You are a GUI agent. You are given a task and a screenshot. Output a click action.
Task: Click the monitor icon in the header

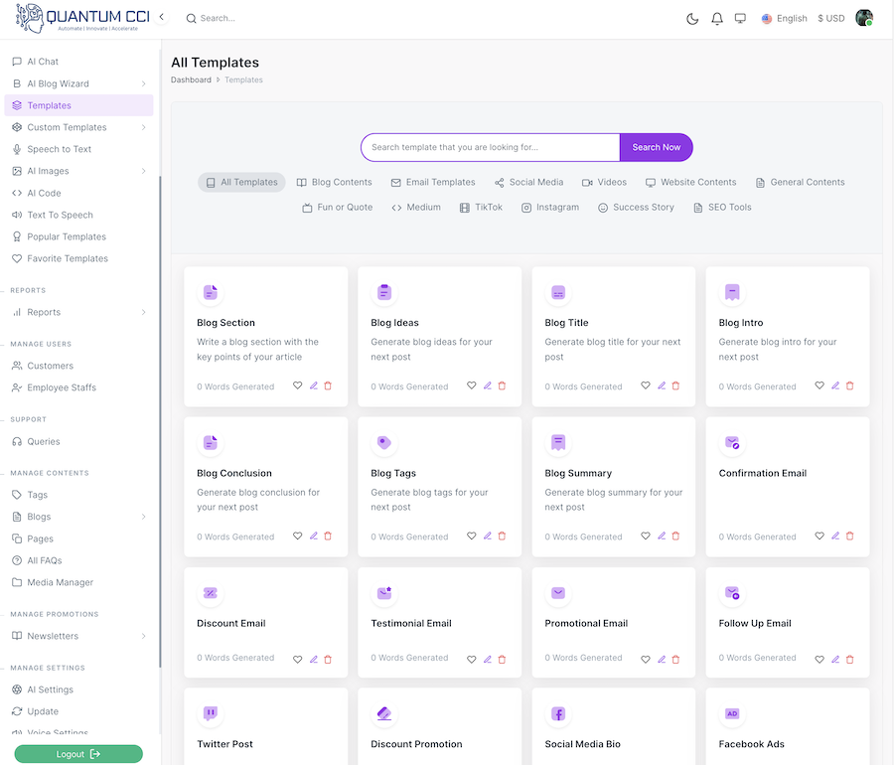[x=740, y=18]
